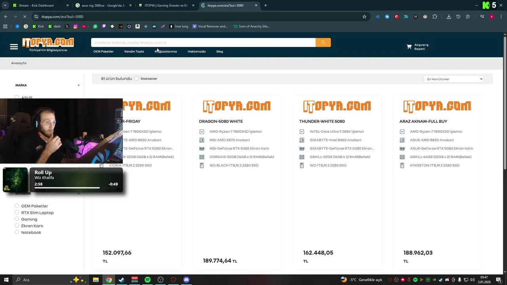Select the Gaming category radio

(x=17, y=219)
